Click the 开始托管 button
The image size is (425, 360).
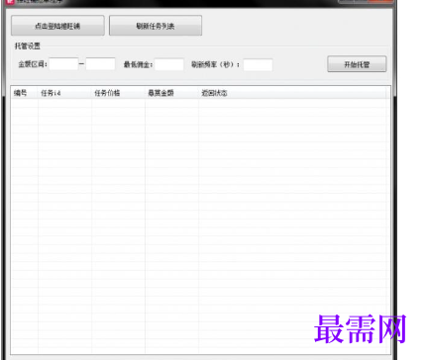point(357,64)
